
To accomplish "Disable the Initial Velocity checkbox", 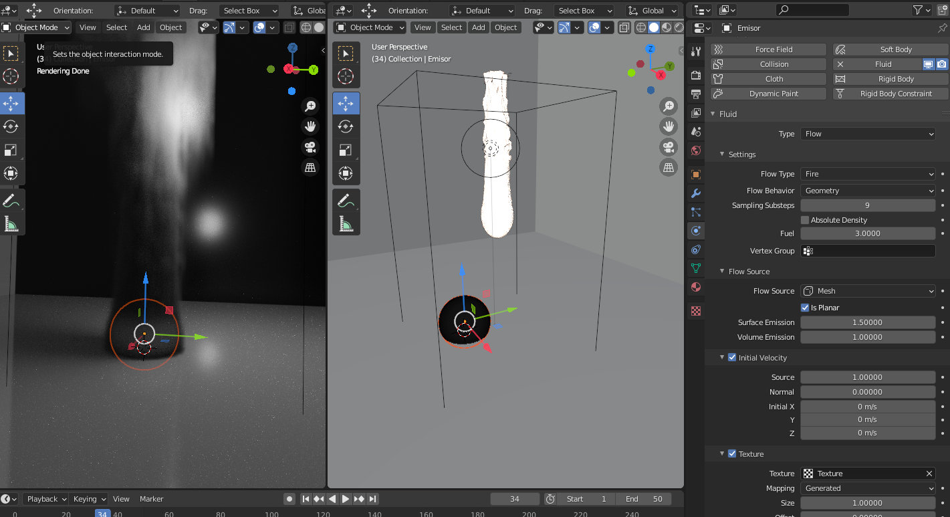I will [732, 358].
